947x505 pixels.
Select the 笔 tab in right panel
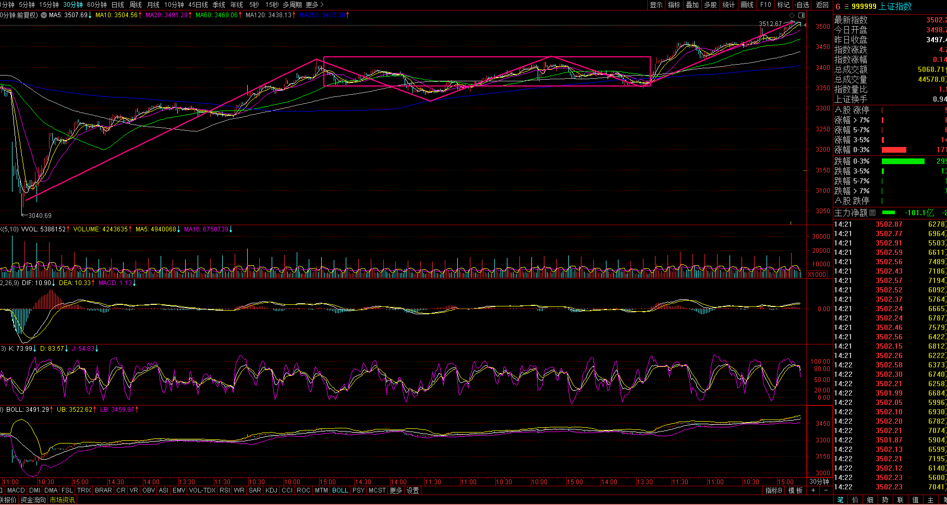[840, 500]
